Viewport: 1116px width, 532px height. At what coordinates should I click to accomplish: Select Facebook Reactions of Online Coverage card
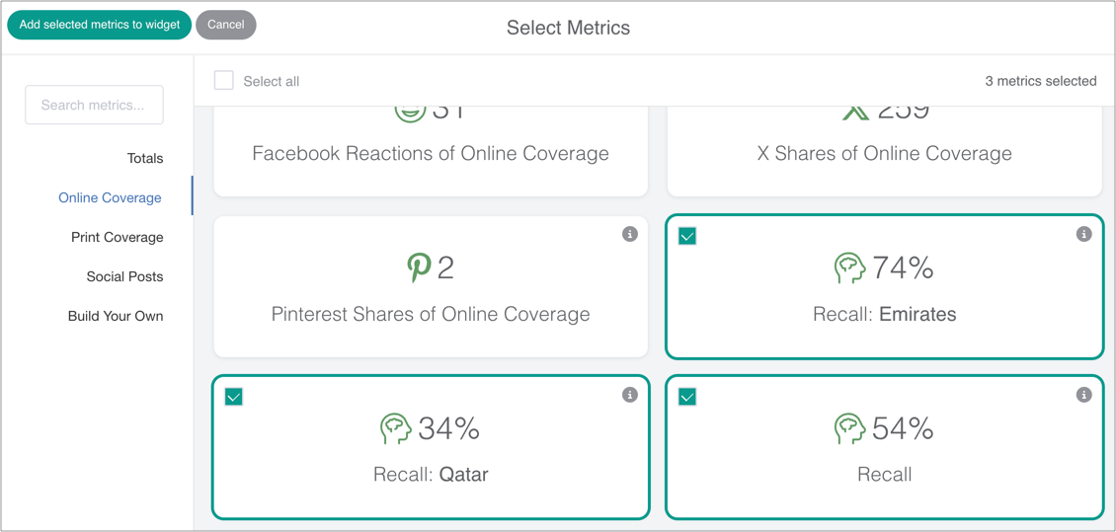[x=431, y=153]
